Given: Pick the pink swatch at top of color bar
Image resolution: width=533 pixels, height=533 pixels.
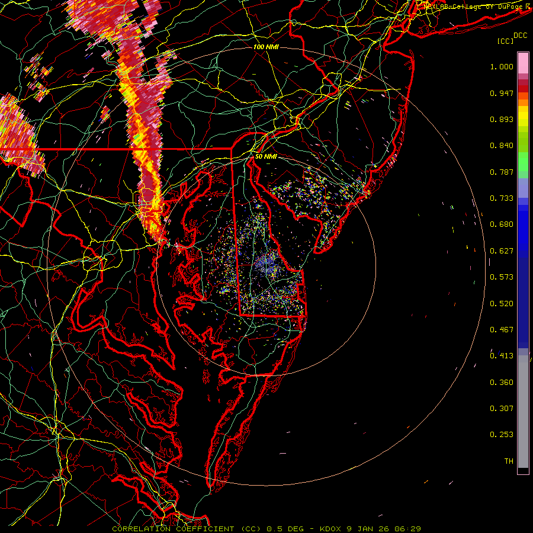Looking at the screenshot, I should coord(523,63).
